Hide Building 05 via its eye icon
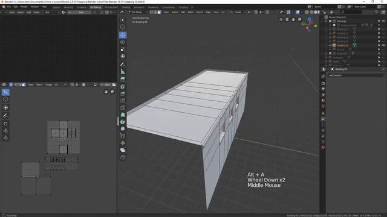 (x=383, y=45)
